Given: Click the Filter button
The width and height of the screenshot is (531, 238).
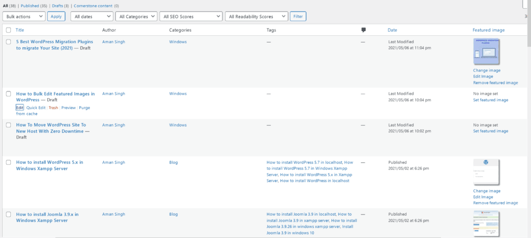Looking at the screenshot, I should pyautogui.click(x=298, y=16).
